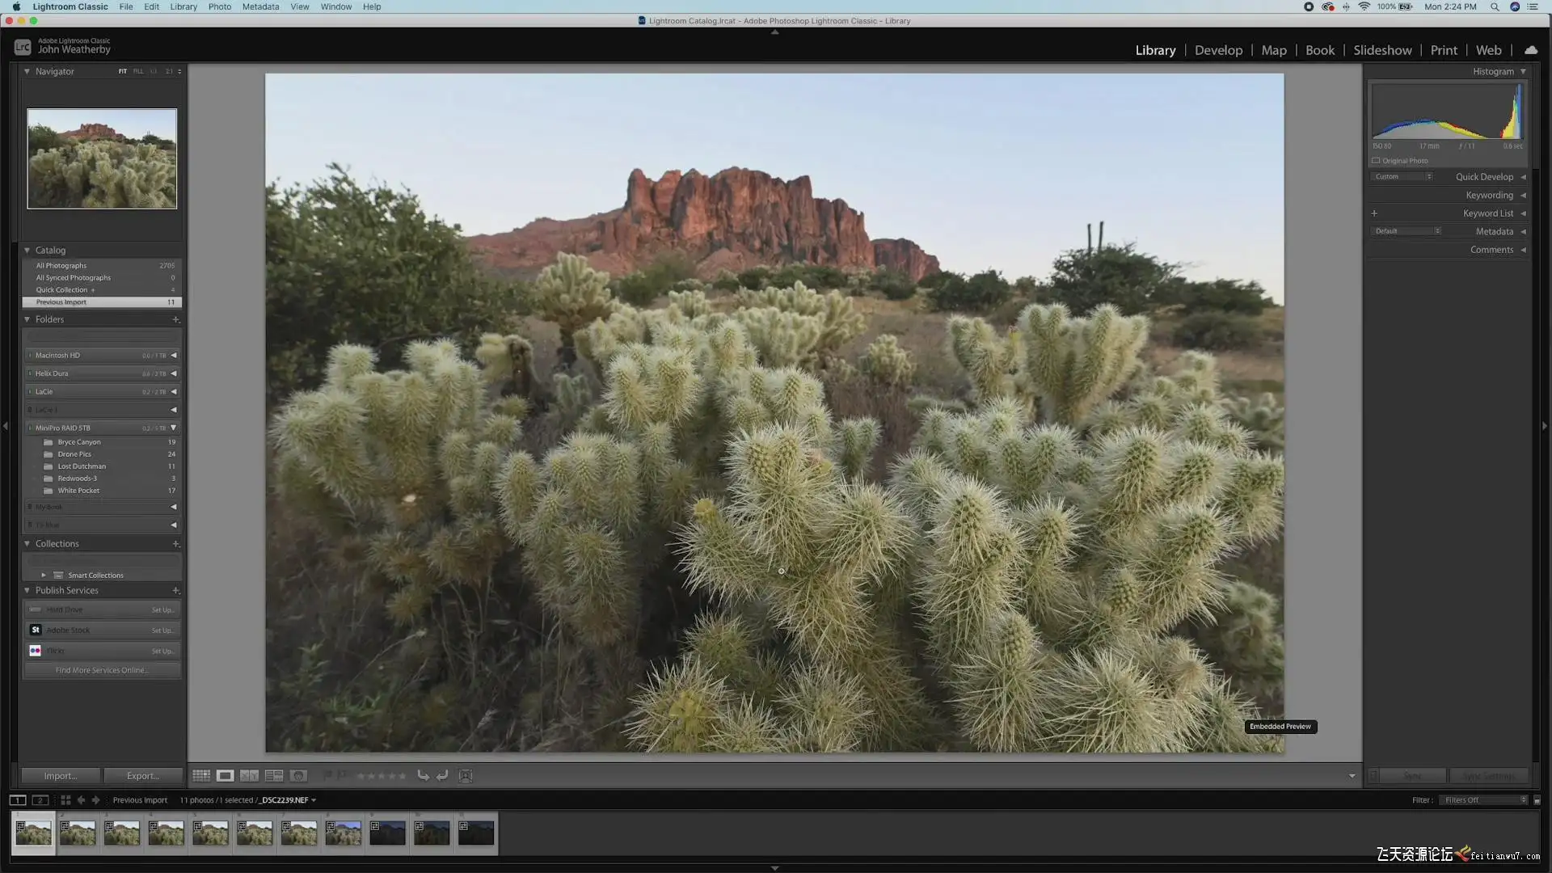The width and height of the screenshot is (1552, 873).
Task: Rotate photo counterclockwise
Action: point(423,776)
